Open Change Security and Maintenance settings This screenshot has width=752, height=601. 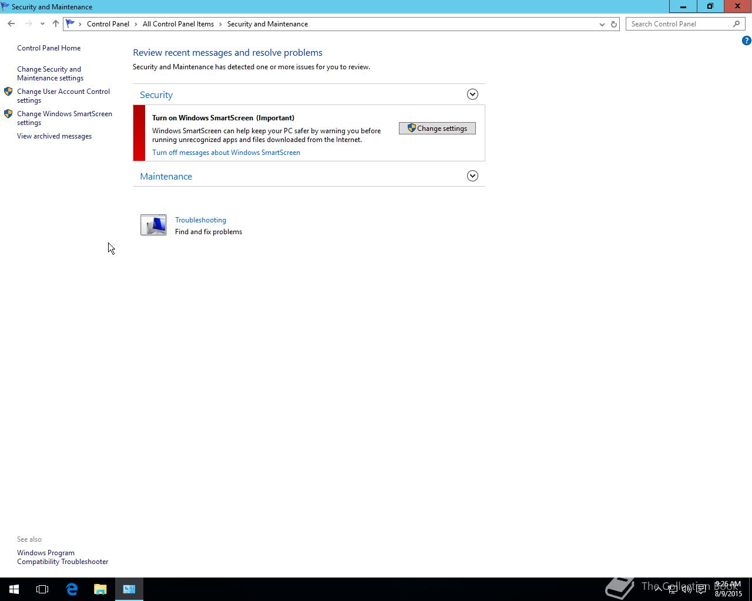point(50,73)
